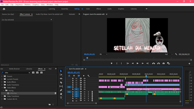
Task: Open the Comparison View button
Action: point(168,63)
